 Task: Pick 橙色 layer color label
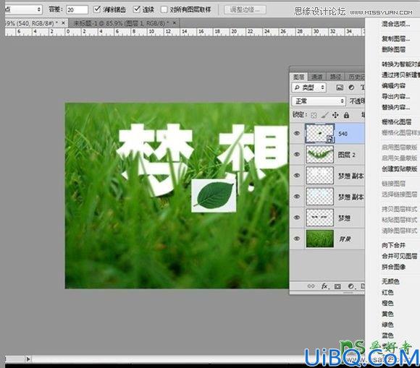tap(388, 303)
